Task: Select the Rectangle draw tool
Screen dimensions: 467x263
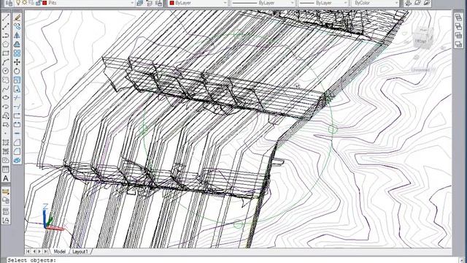Action: (x=6, y=53)
